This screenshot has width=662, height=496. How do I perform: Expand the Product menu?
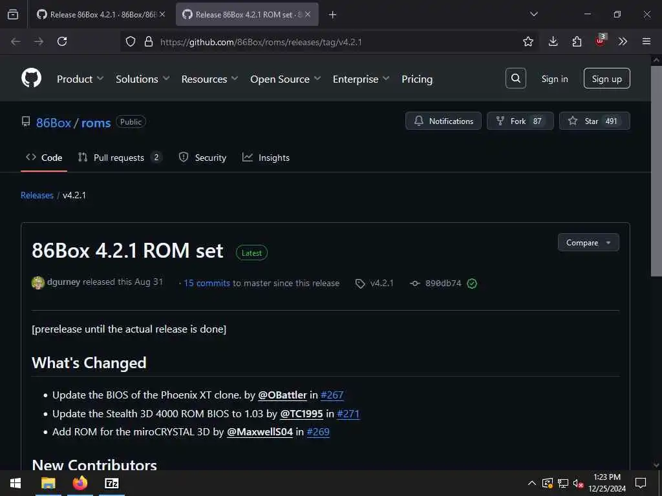tap(80, 79)
